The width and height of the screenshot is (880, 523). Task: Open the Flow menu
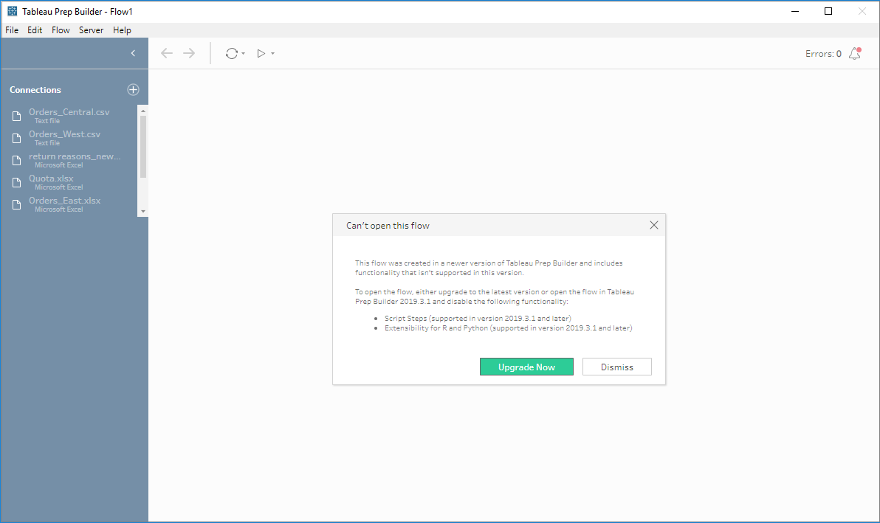point(61,30)
